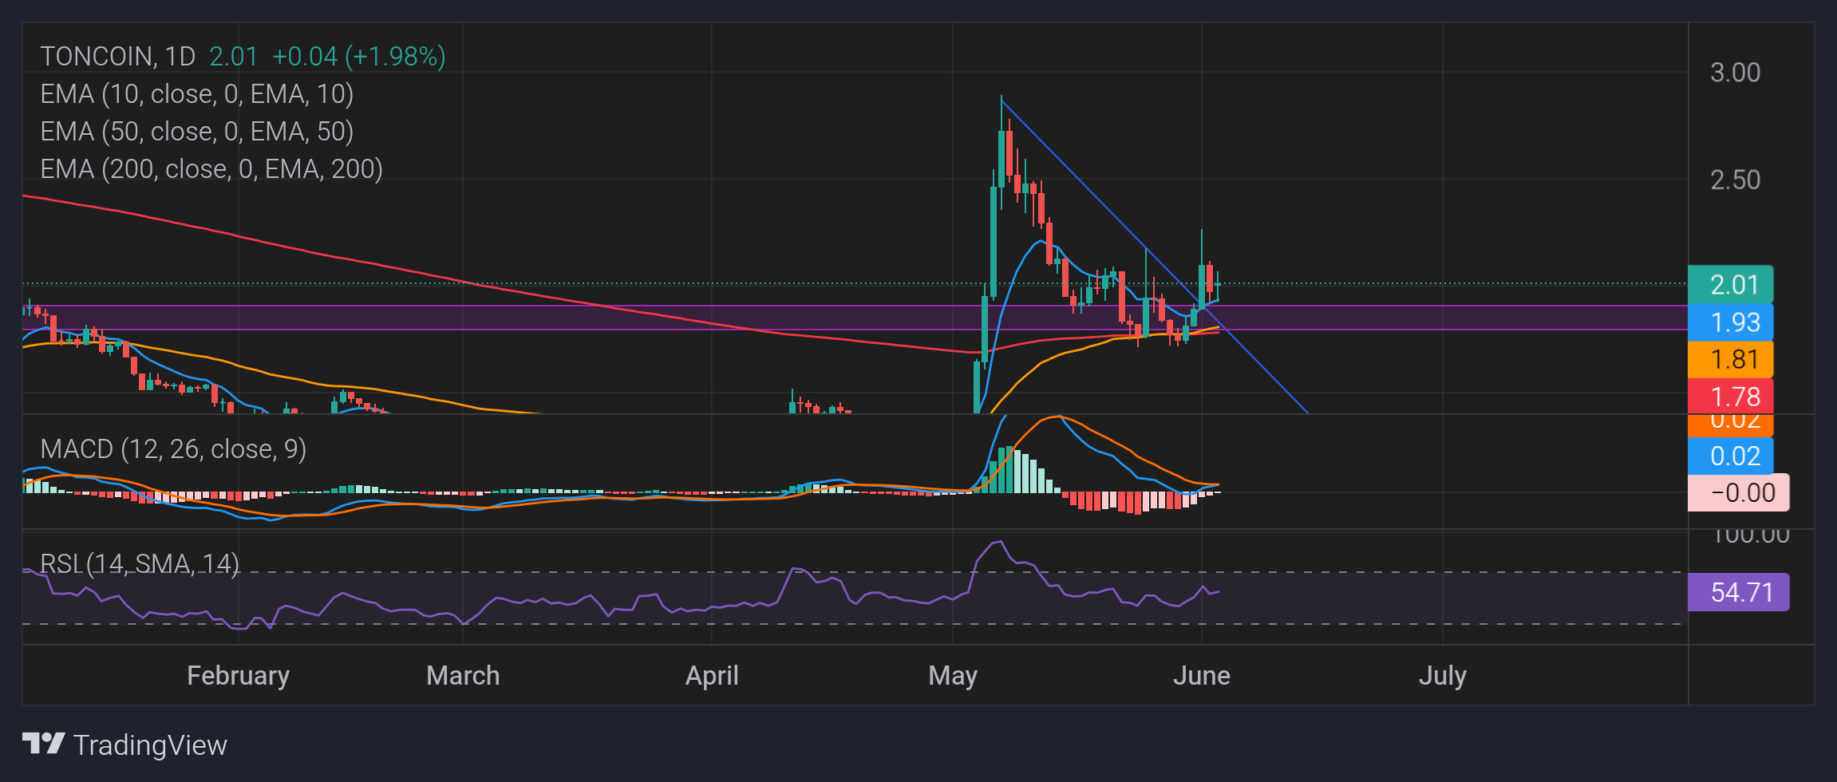
Task: Click the blue 1.93 EMA price tag
Action: pyautogui.click(x=1731, y=322)
